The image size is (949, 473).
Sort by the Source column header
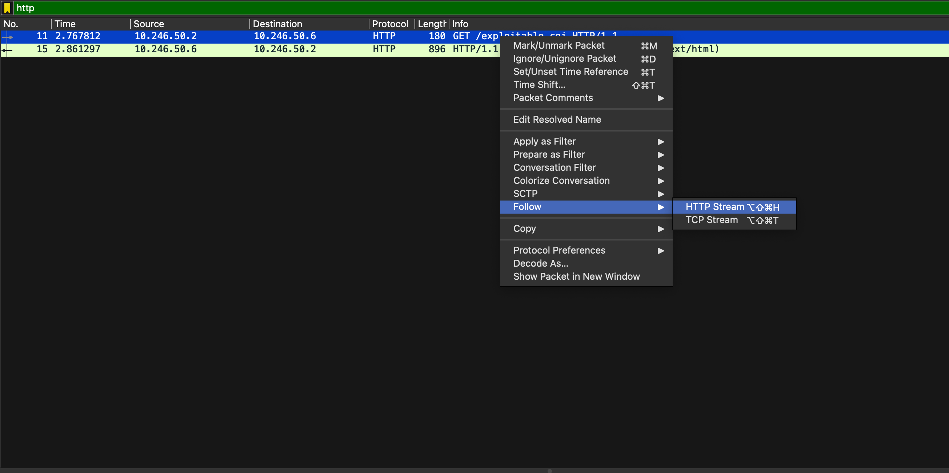tap(149, 24)
